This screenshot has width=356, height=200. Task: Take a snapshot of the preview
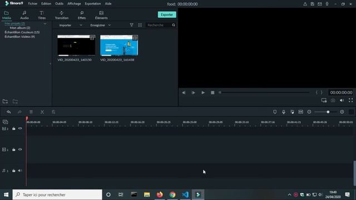click(x=333, y=100)
